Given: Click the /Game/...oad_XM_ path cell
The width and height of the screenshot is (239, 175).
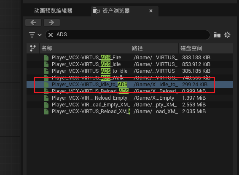Looking at the screenshot, I should pyautogui.click(x=156, y=111).
